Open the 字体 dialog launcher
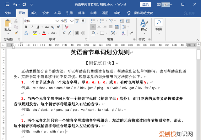This screenshot has height=140, width=201. click(x=86, y=39)
